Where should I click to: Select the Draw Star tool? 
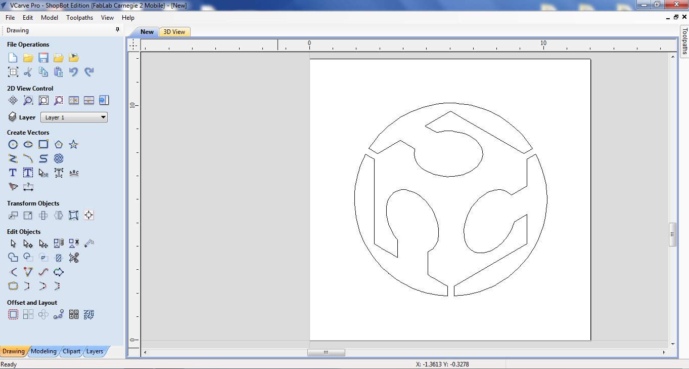(74, 145)
